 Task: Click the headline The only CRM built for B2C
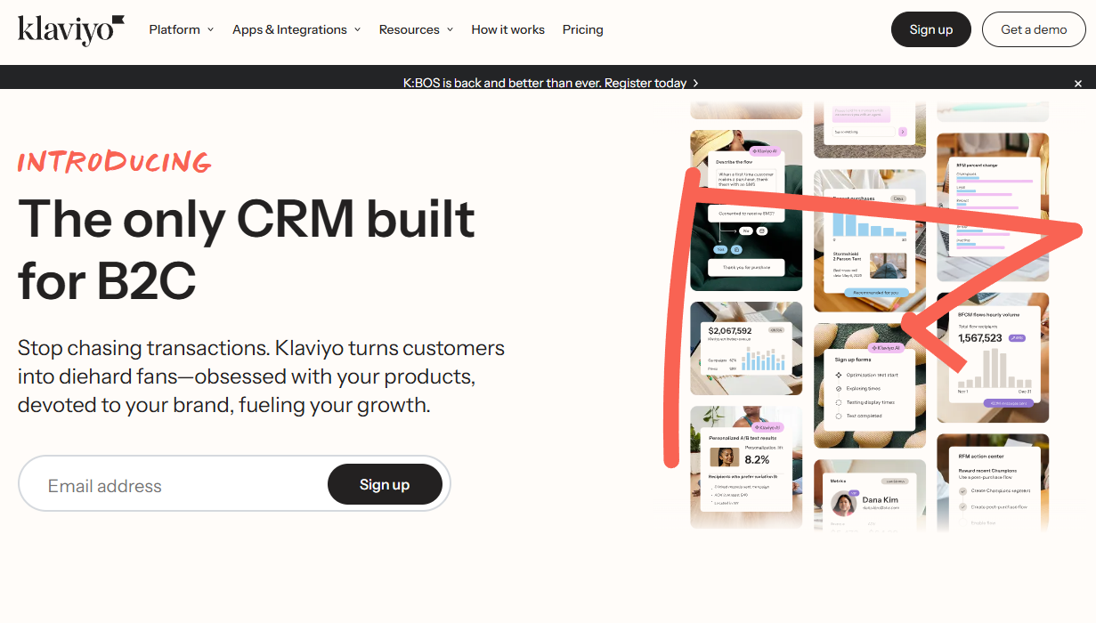pyautogui.click(x=247, y=250)
